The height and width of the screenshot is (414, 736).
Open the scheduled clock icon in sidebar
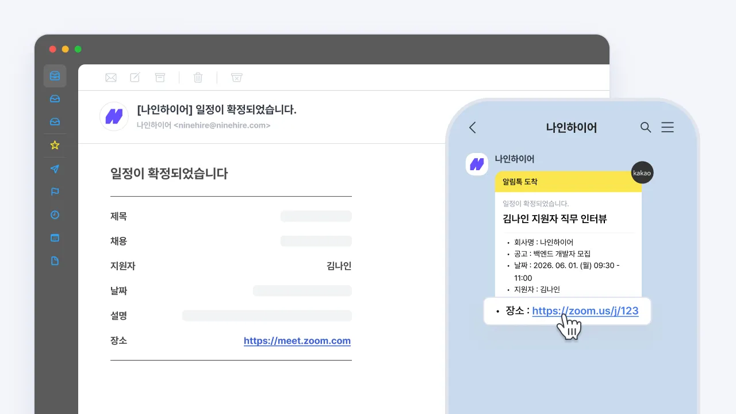(x=55, y=214)
